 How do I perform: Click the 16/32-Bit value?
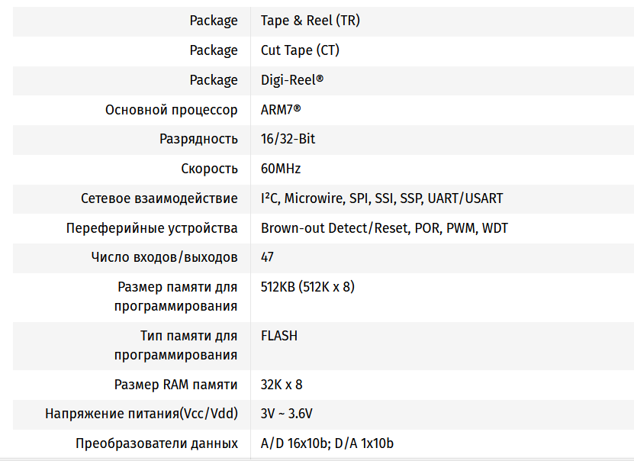288,139
